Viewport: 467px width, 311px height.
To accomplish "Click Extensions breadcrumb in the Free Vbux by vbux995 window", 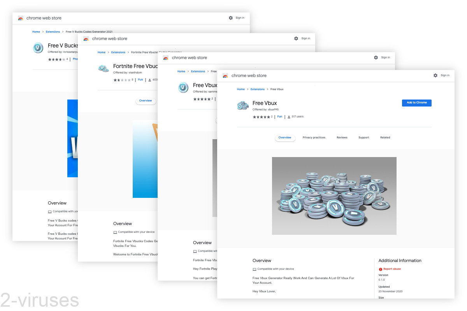I will (257, 89).
